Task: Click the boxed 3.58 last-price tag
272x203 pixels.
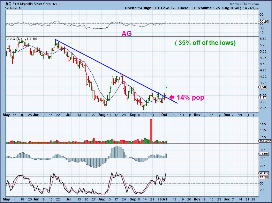Action: (x=263, y=87)
